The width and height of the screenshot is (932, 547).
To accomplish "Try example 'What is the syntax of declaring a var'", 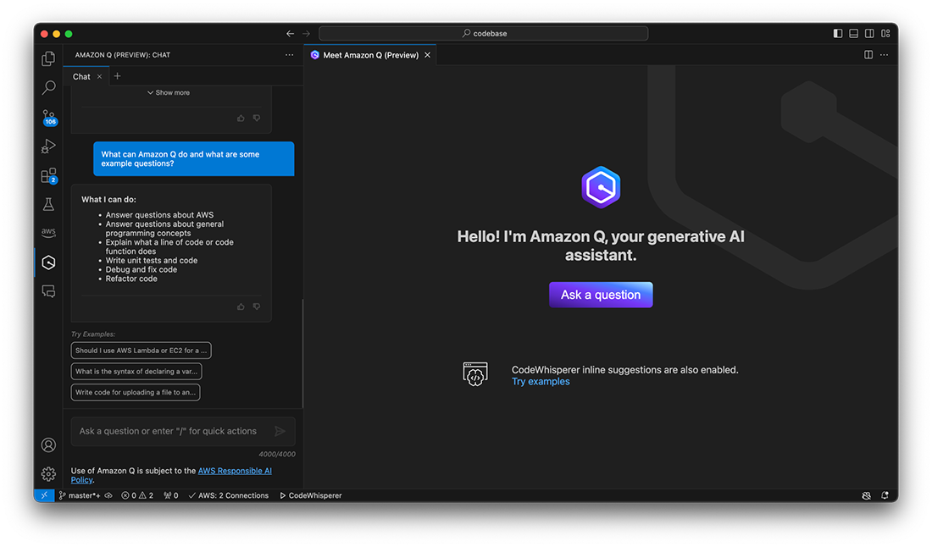I will (x=136, y=371).
